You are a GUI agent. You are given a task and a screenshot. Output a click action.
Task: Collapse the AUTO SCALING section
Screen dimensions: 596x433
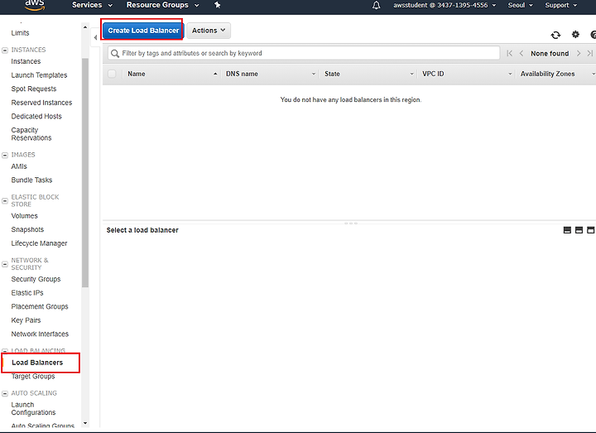(5, 393)
